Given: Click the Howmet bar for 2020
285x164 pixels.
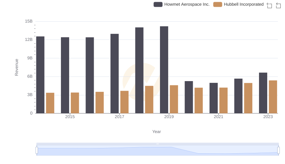Looking at the screenshot, I should point(189,97).
